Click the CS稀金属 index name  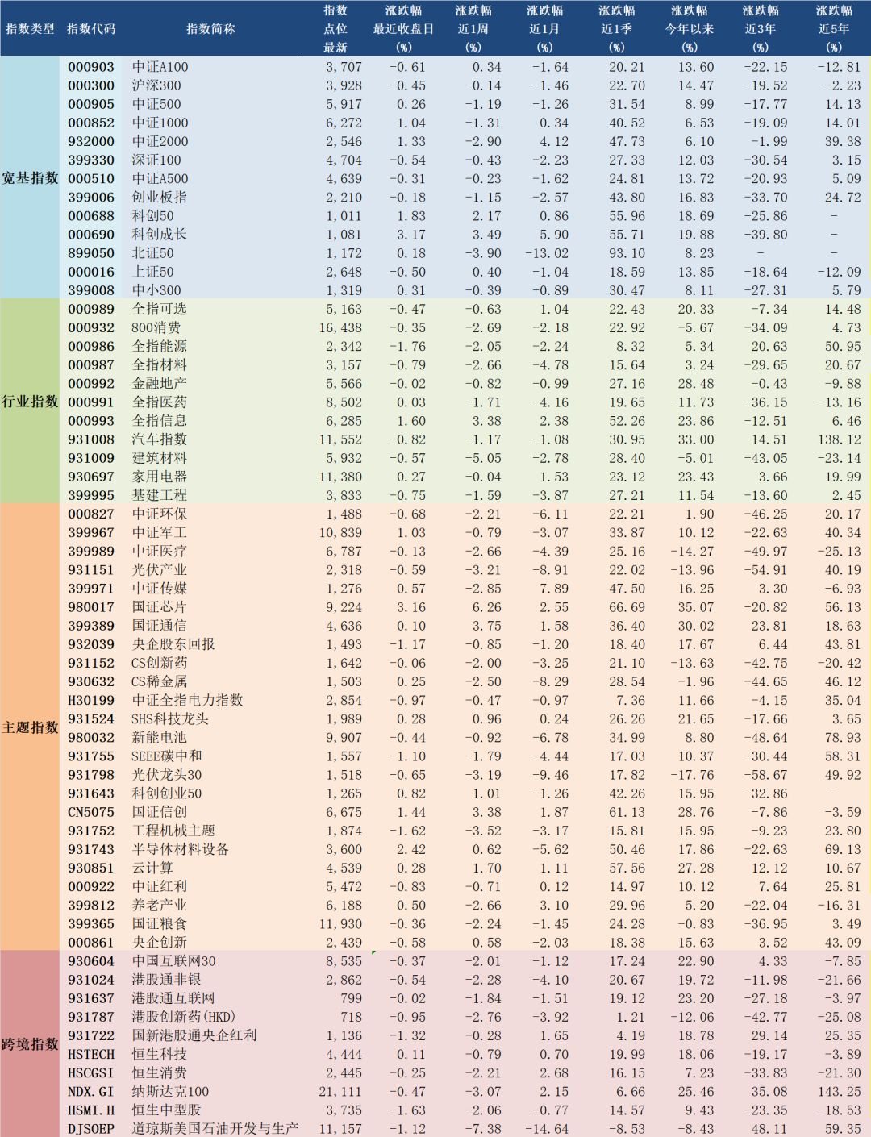click(x=160, y=681)
